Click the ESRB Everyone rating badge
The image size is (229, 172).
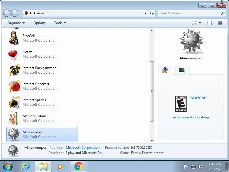pos(181,104)
